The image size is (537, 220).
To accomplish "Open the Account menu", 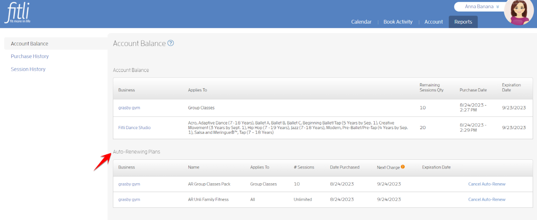I will tap(434, 22).
